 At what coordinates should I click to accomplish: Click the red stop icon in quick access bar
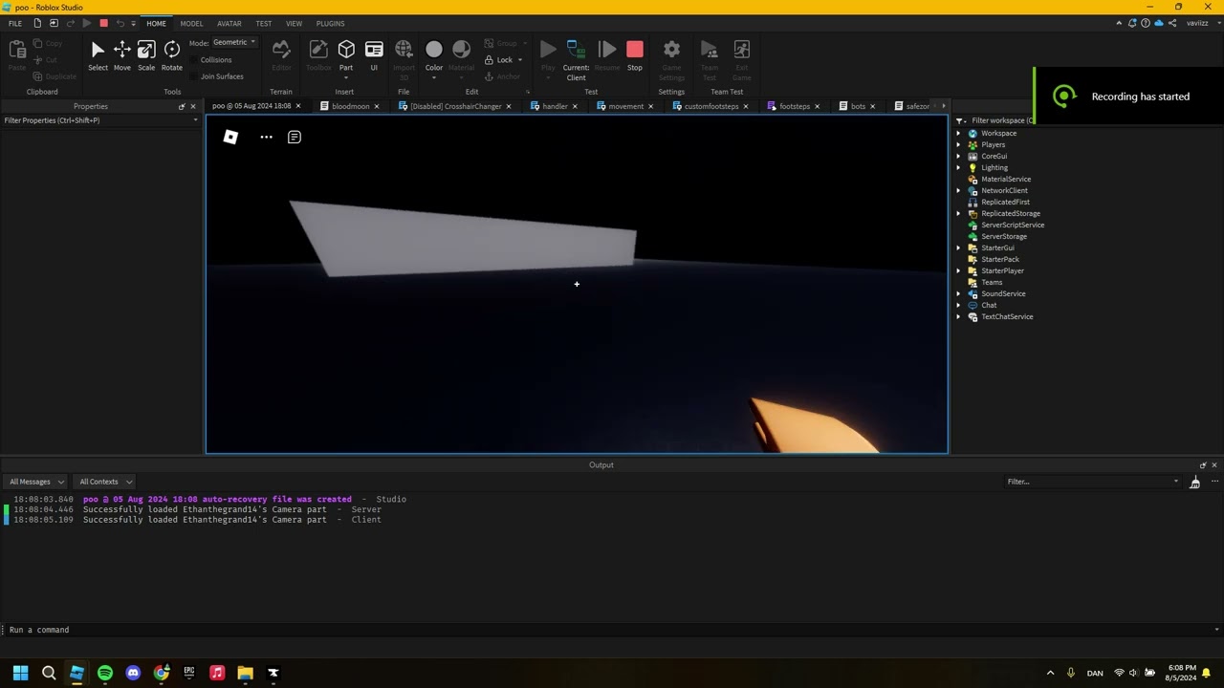pos(103,23)
